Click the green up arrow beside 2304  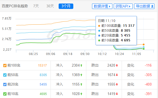coord(81,66)
